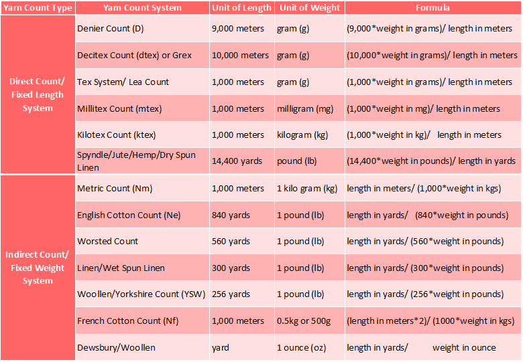
Task: Select the Metric Count (Nm) cell
Action: click(x=115, y=189)
